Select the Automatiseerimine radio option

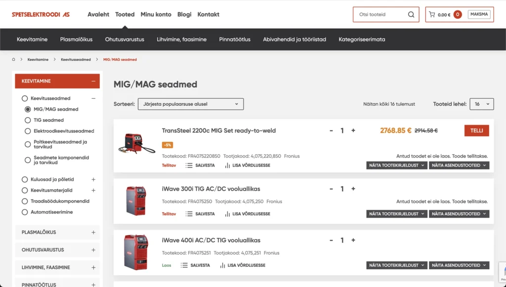click(x=25, y=212)
